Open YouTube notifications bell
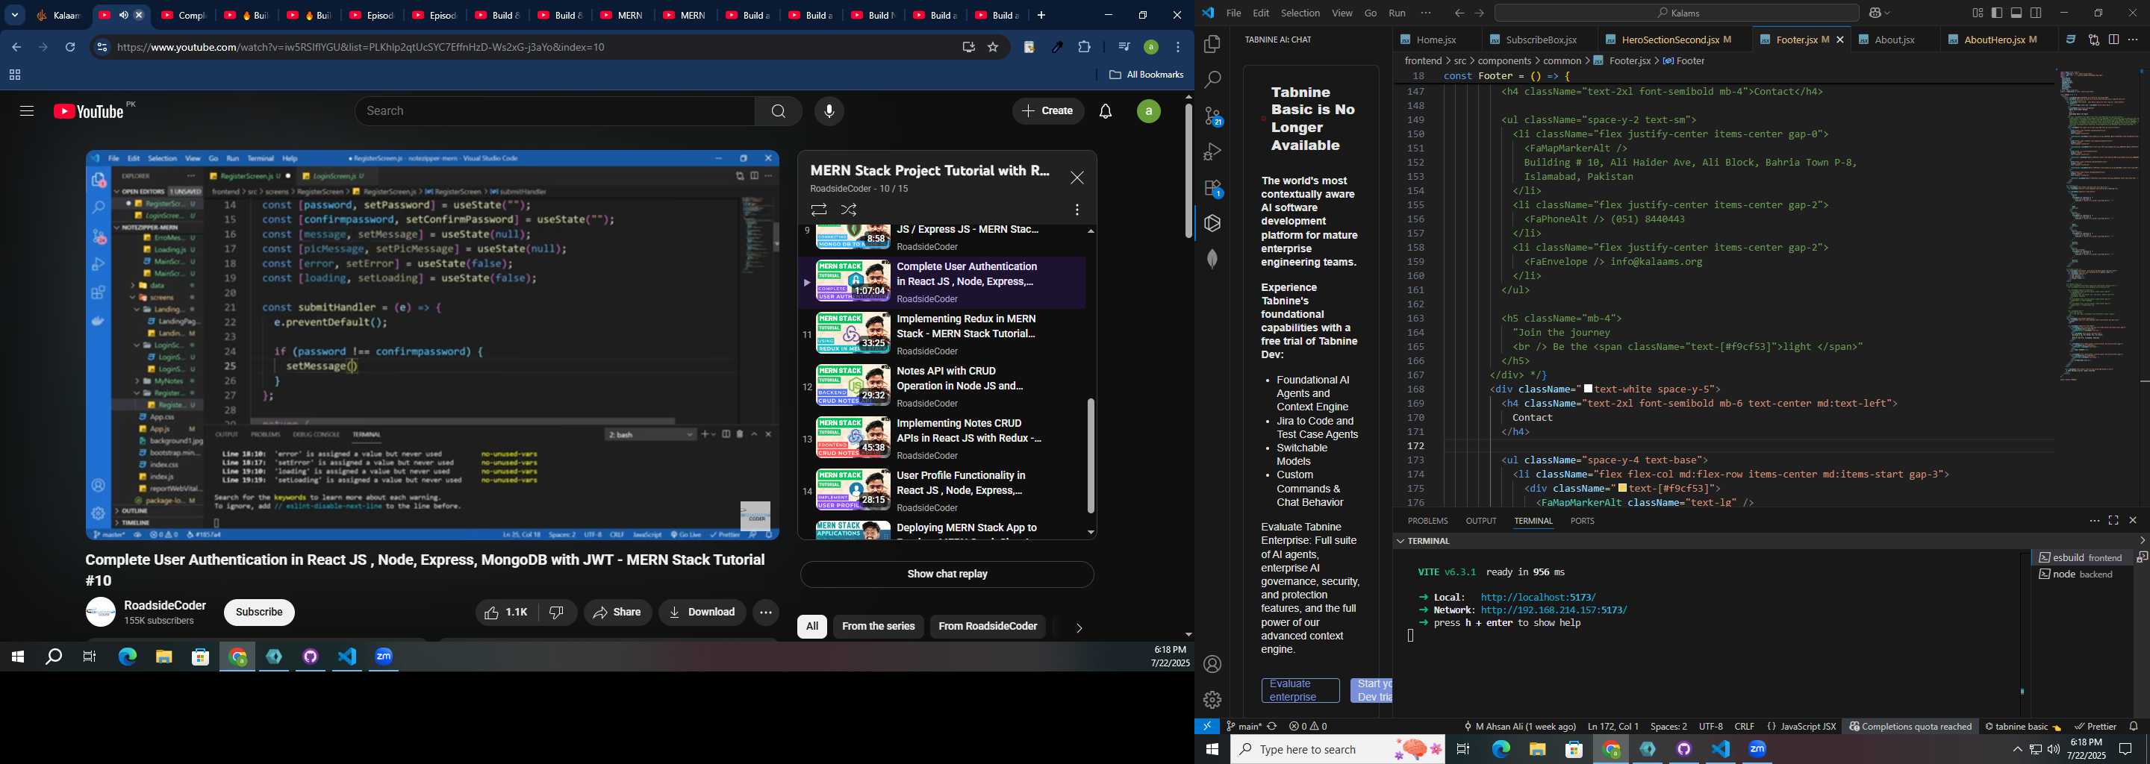 [1105, 111]
